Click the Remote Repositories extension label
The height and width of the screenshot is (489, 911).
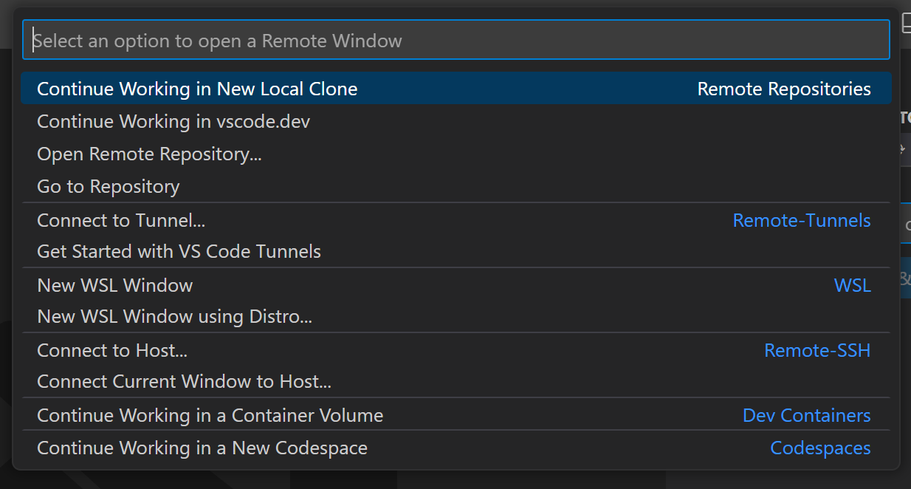click(783, 89)
